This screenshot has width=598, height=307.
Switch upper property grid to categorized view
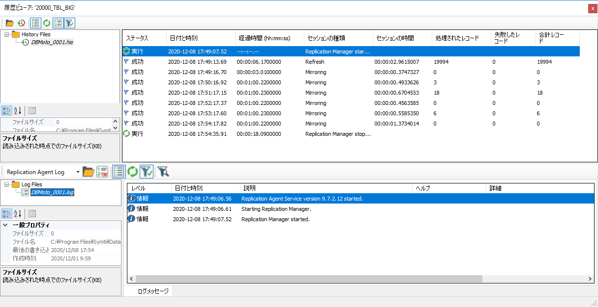[6, 111]
